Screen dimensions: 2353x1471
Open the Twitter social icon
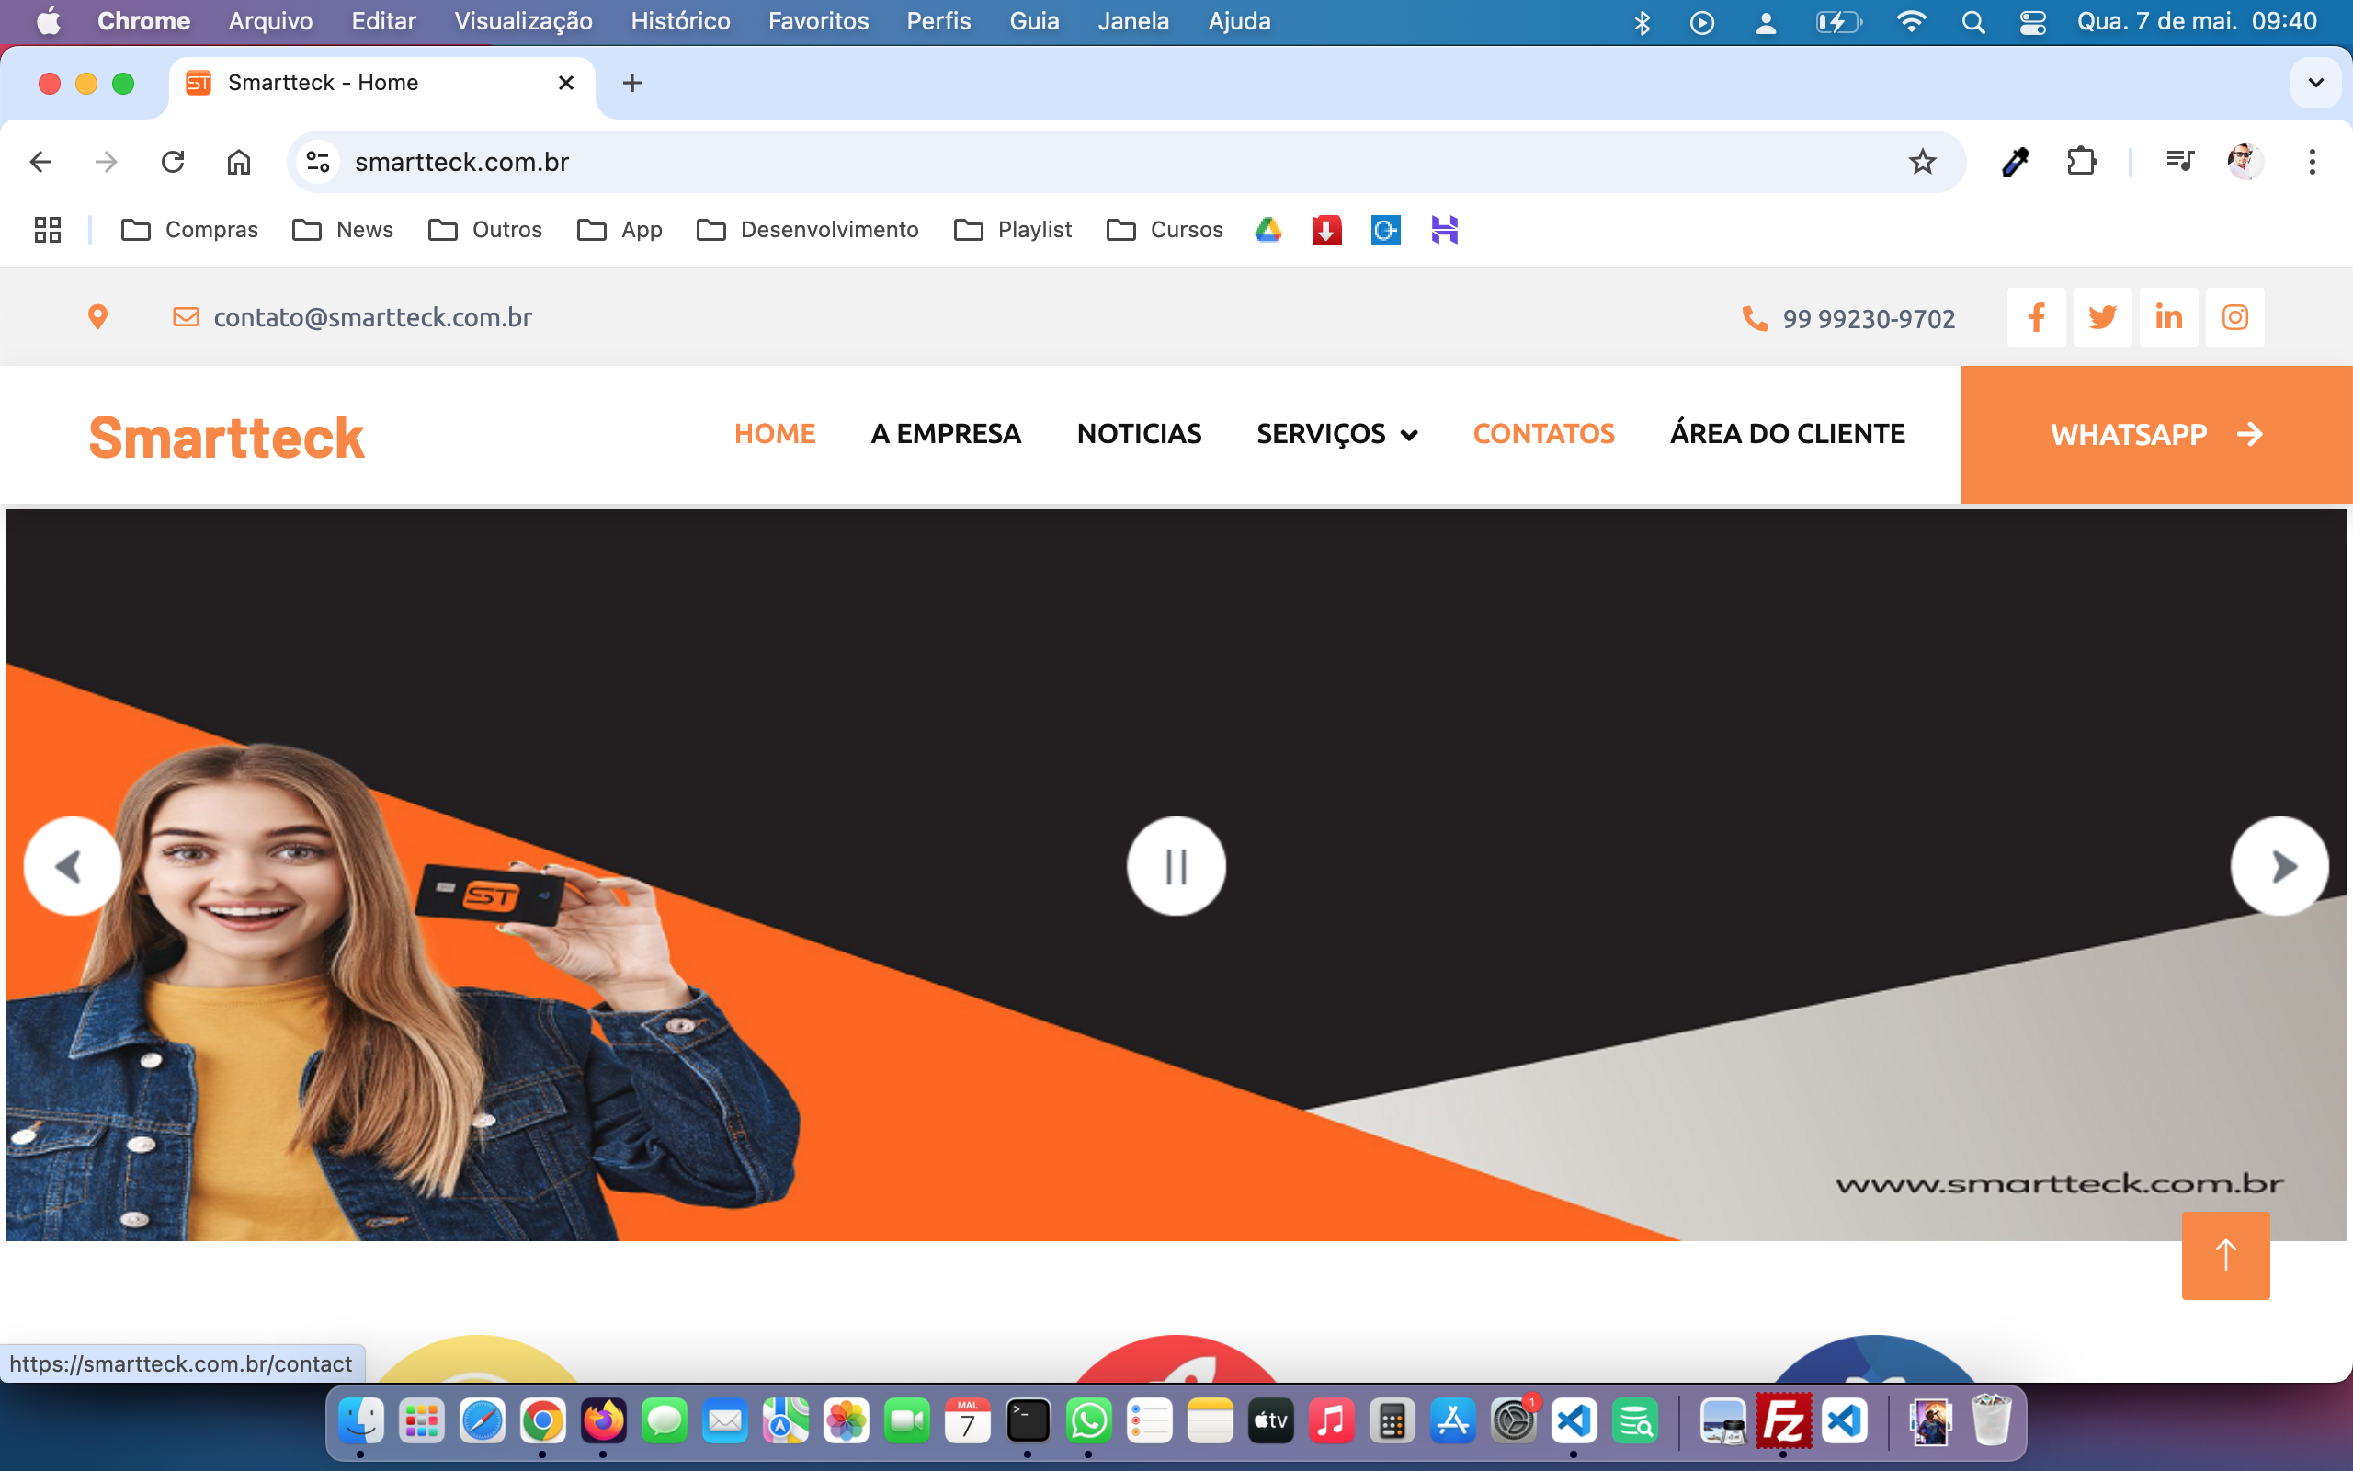pyautogui.click(x=2102, y=317)
